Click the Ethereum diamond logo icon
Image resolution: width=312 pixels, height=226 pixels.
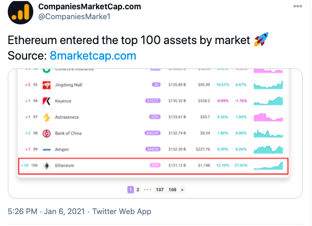click(x=46, y=165)
